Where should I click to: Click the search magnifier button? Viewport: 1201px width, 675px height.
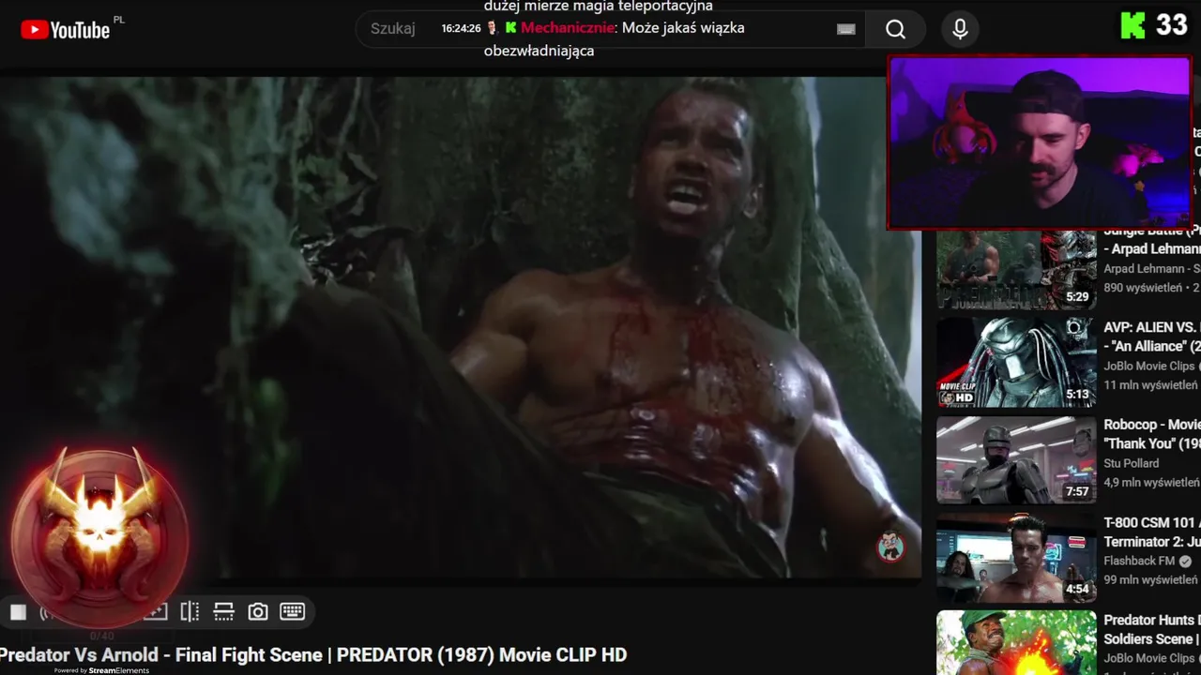(895, 29)
